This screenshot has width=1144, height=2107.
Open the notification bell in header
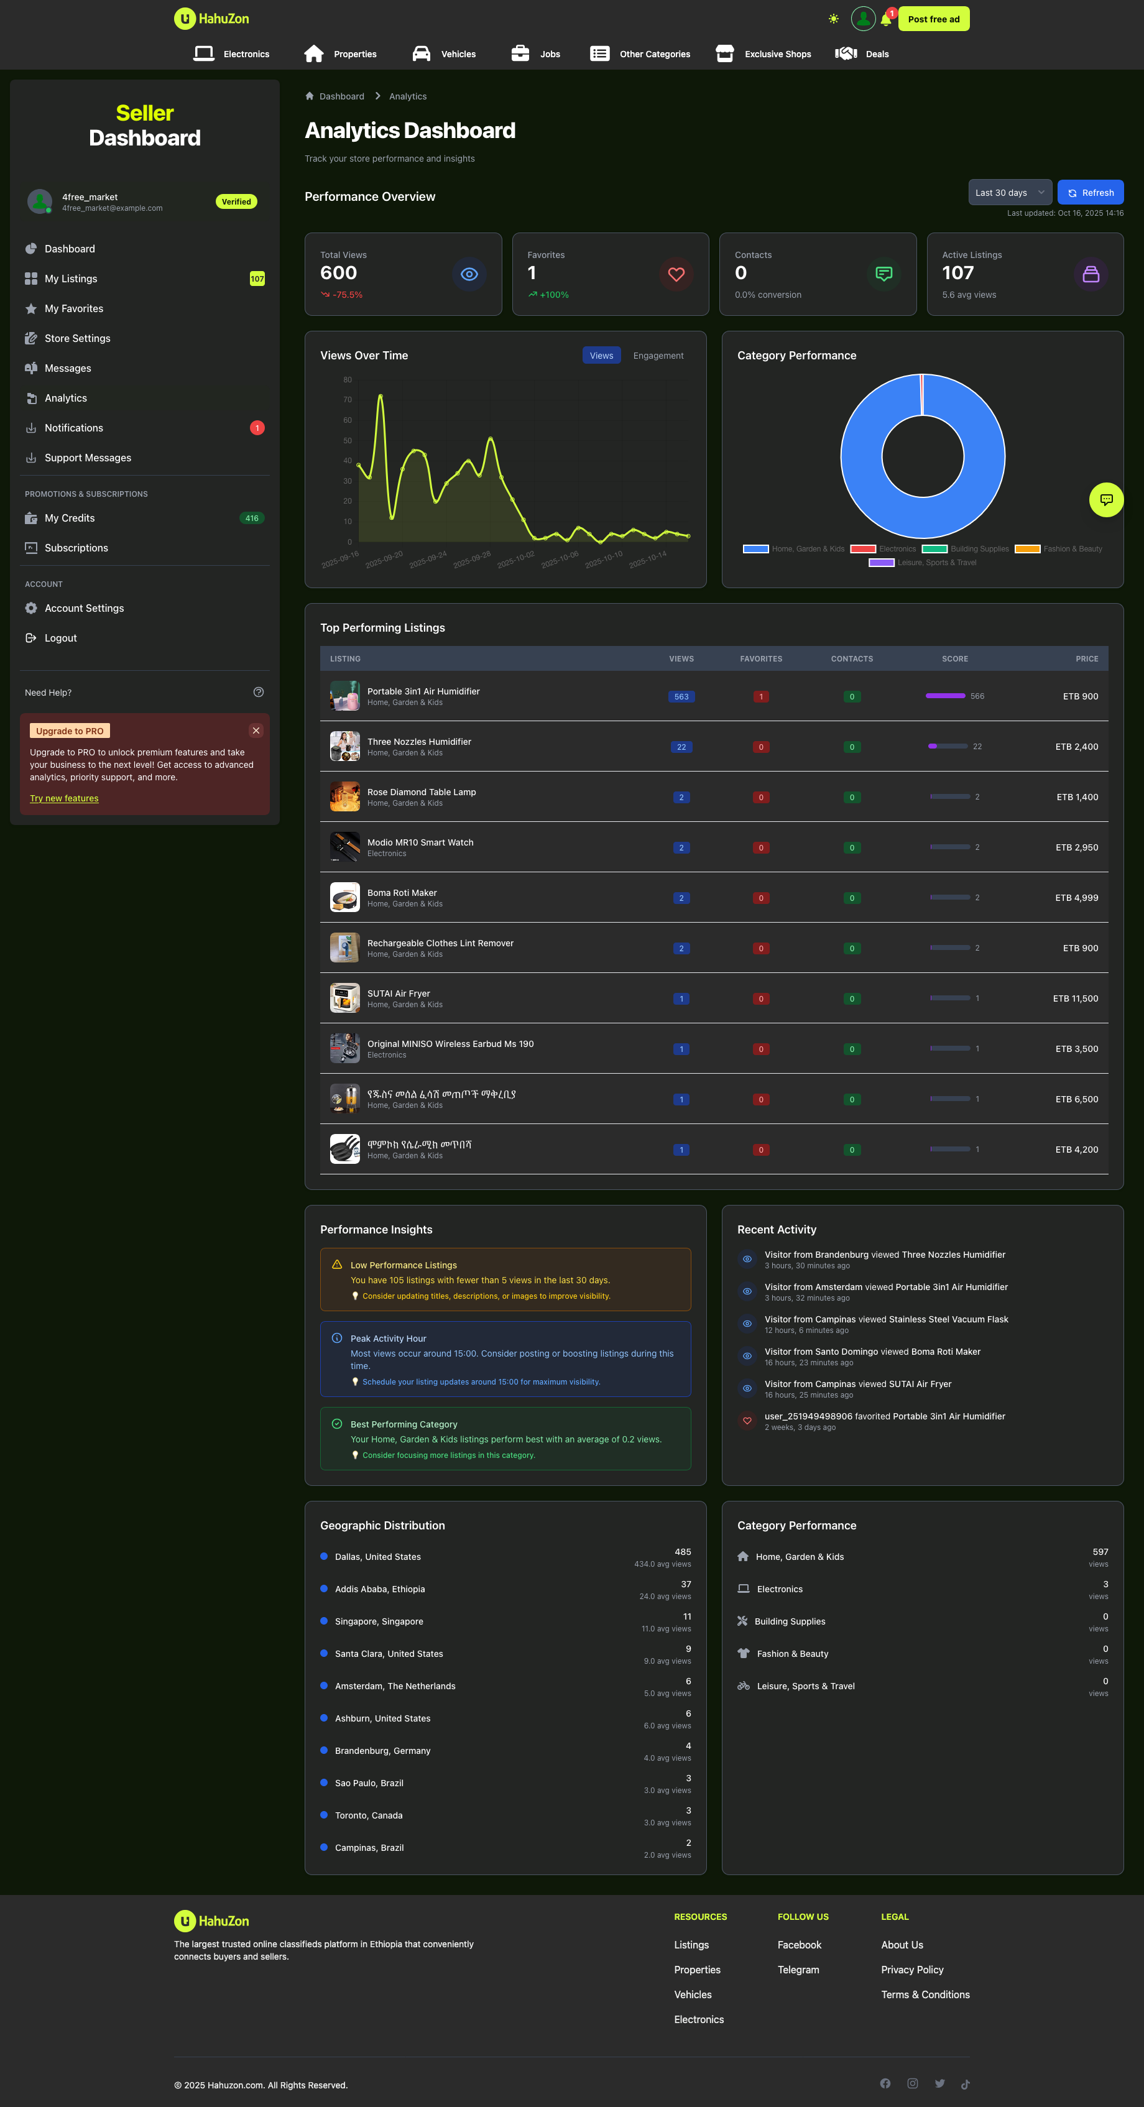point(885,19)
